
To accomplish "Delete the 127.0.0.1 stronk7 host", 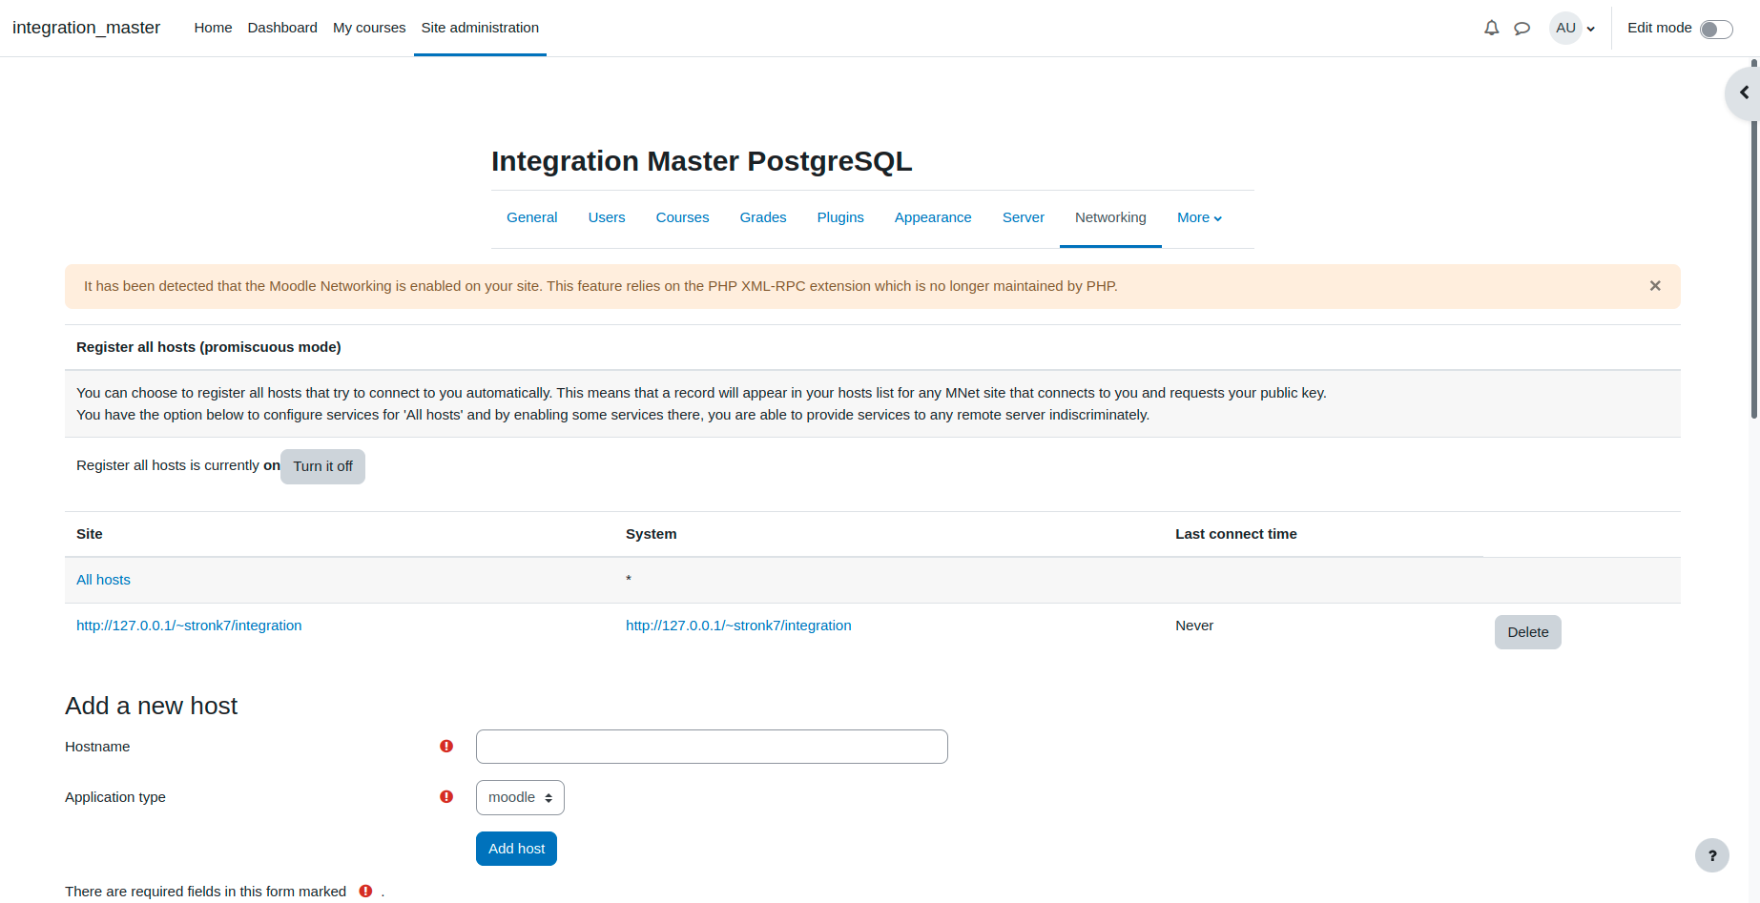I will 1527,632.
